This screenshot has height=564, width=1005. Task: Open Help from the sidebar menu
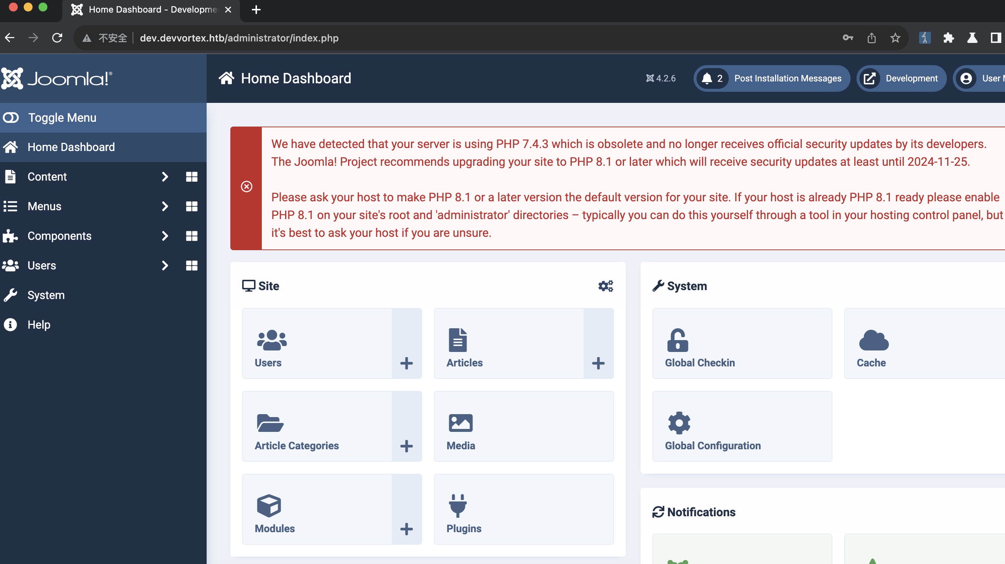point(39,325)
